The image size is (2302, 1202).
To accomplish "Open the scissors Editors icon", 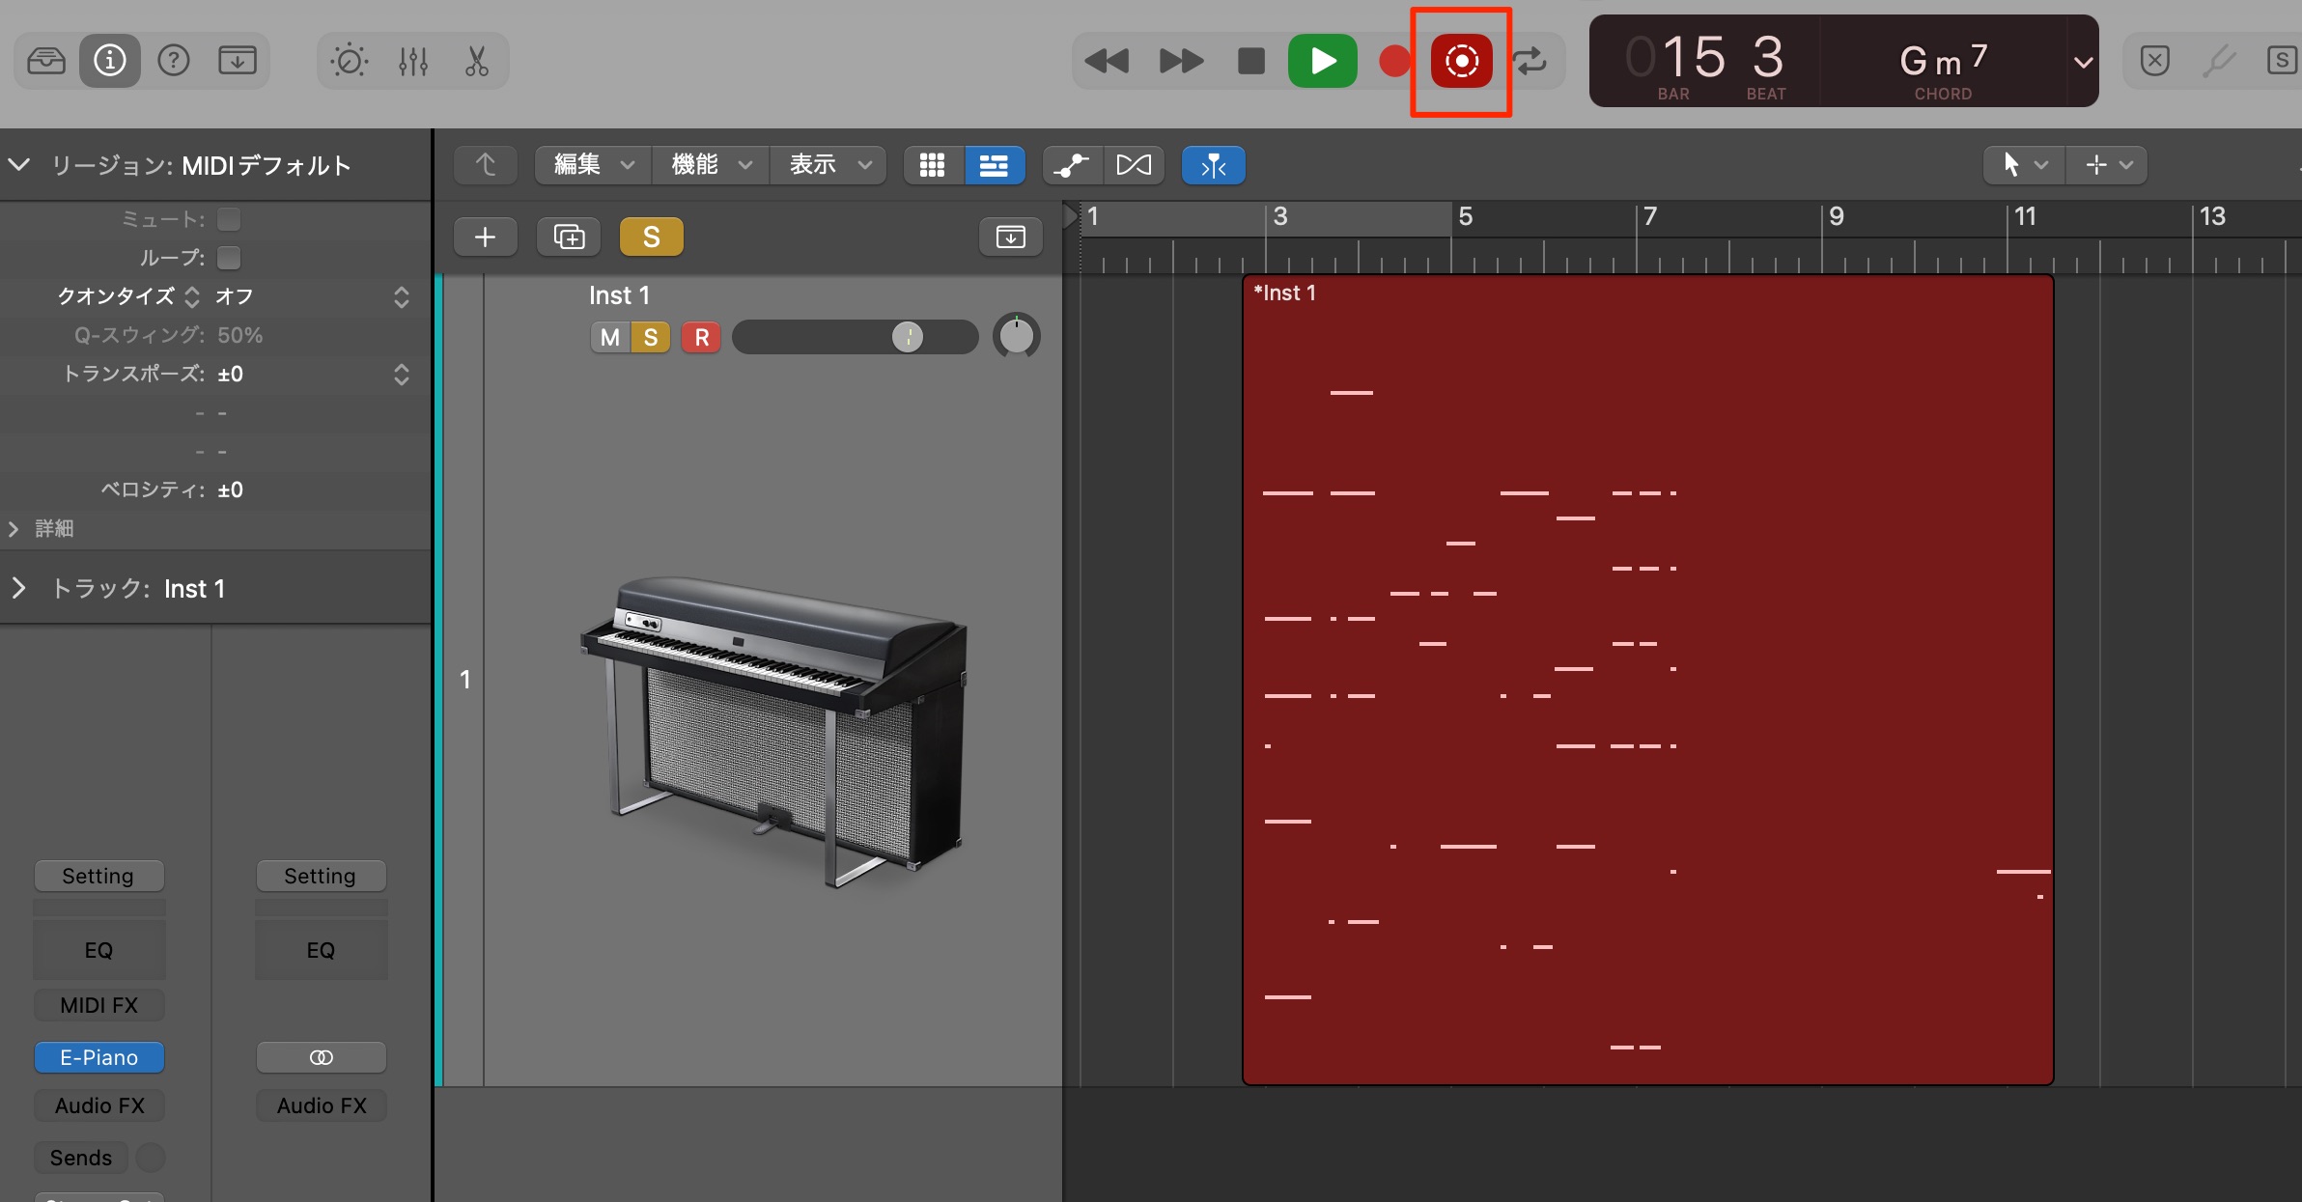I will point(477,61).
